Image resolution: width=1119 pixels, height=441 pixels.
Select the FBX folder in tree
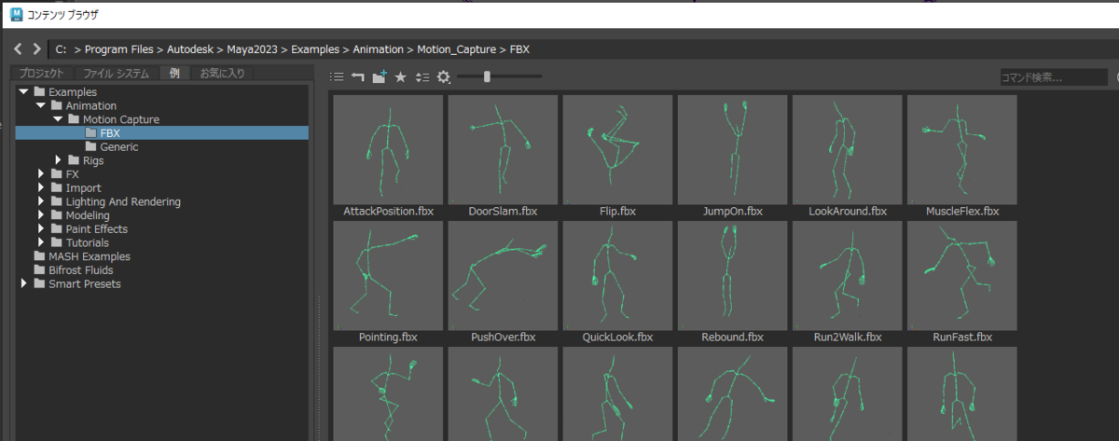pyautogui.click(x=161, y=133)
